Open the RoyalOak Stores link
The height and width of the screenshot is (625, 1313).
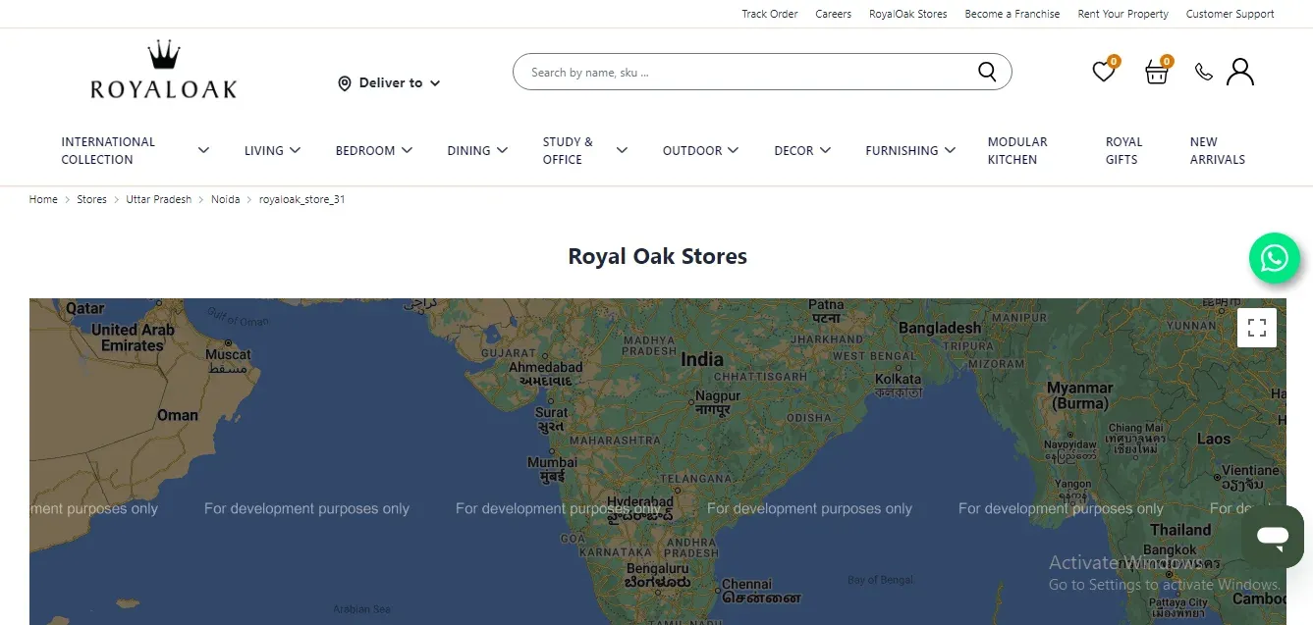pos(908,14)
